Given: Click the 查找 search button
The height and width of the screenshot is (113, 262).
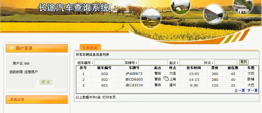Looking at the screenshot, I should 244,62.
